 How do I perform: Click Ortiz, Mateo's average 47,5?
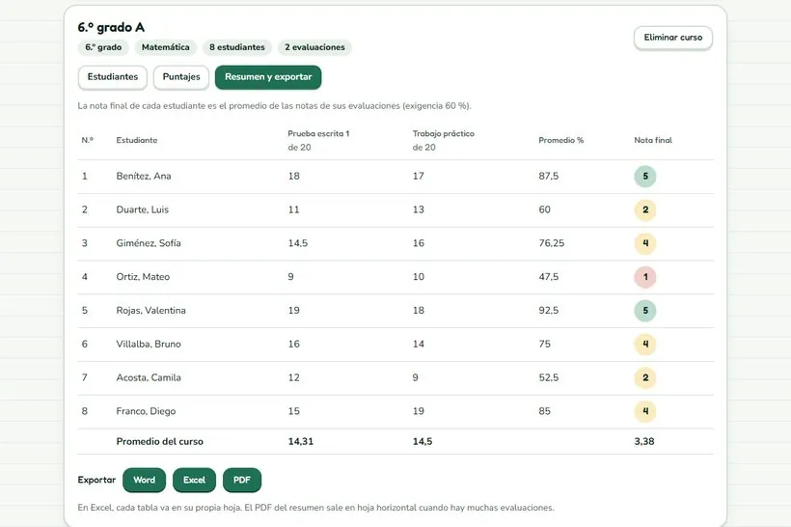point(548,277)
